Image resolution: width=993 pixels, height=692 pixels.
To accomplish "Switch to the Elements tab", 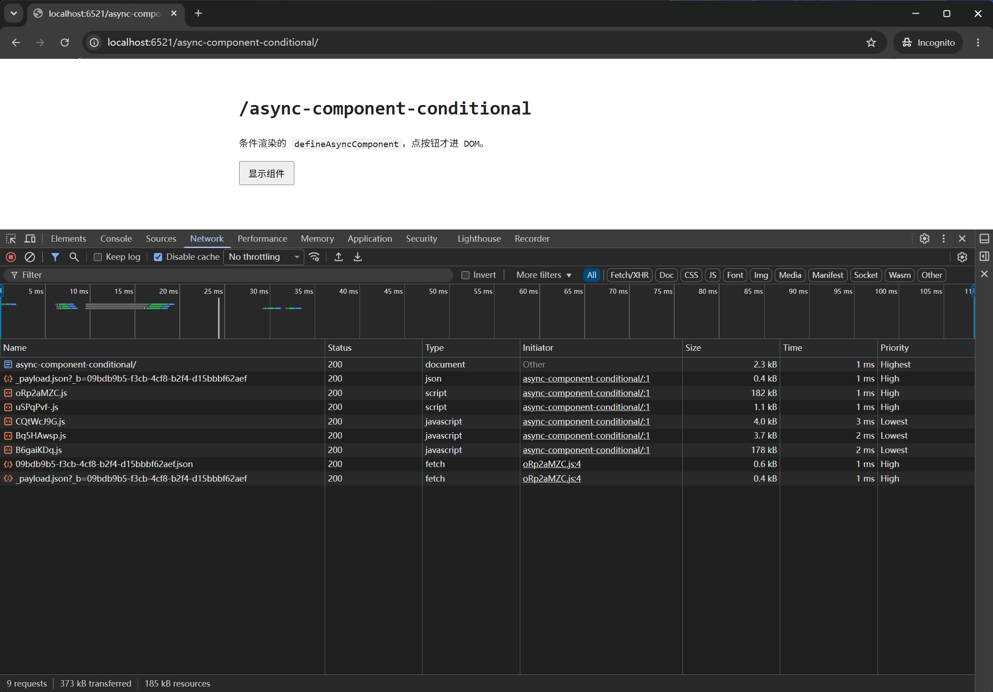I will [68, 239].
